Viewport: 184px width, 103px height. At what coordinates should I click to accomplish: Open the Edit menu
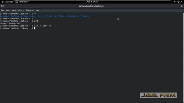pos(8,10)
